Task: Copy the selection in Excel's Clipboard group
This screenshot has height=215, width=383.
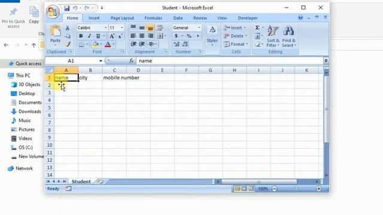Action: [x=68, y=36]
